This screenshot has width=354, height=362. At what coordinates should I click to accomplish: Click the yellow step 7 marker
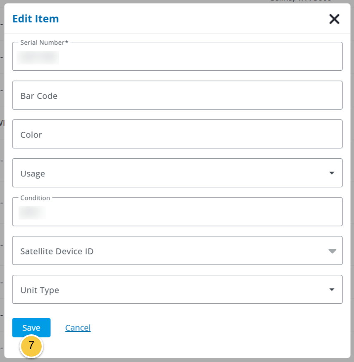[31, 346]
